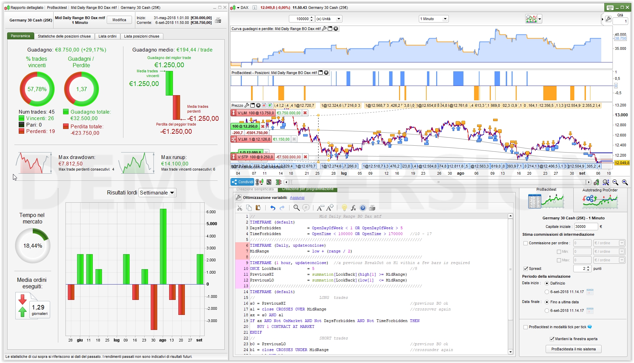Remove the equity curve panel
Image resolution: width=634 pixels, height=363 pixels.
click(336, 29)
